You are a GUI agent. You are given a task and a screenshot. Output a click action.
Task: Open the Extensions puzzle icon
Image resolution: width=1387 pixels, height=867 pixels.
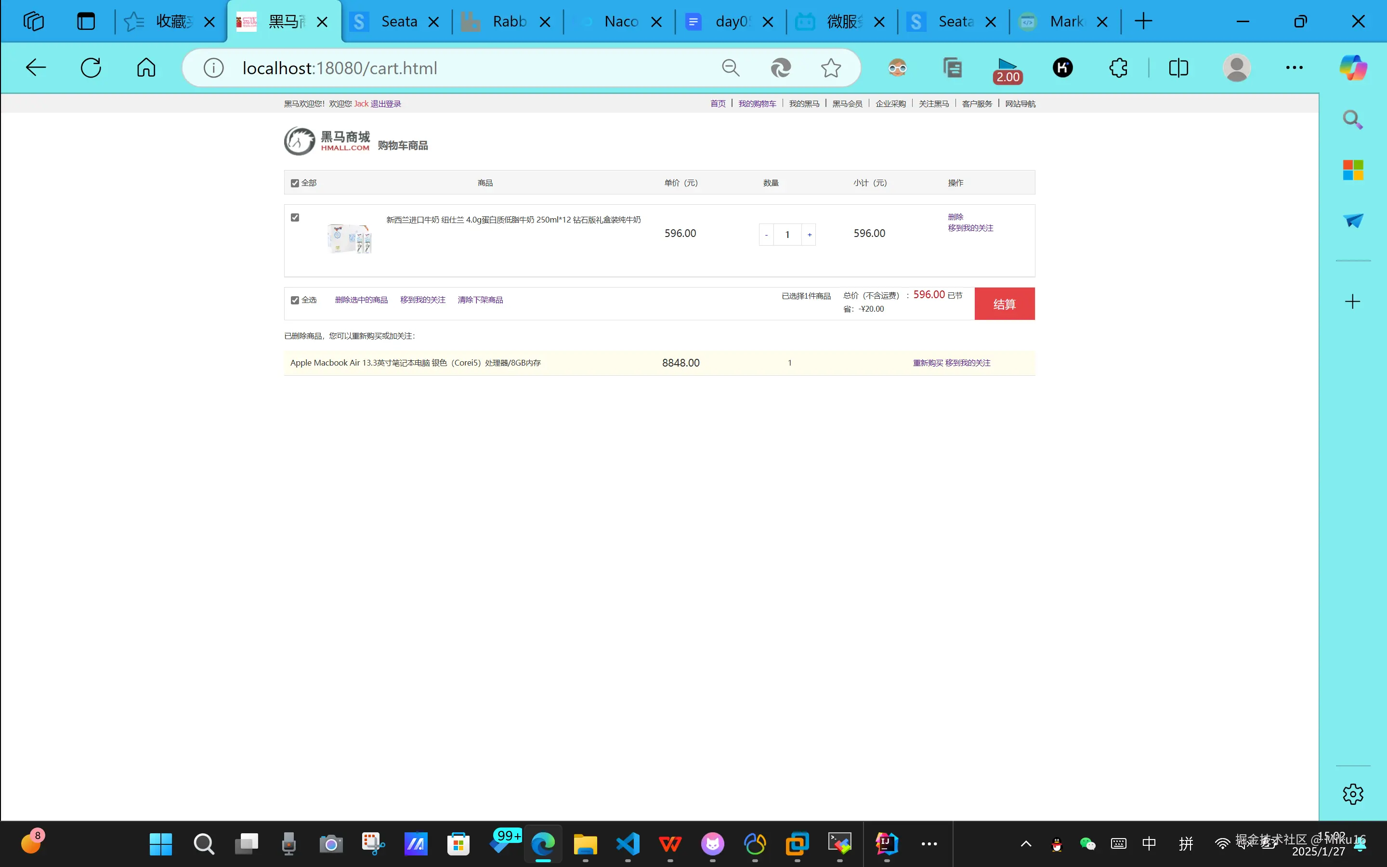[x=1118, y=67]
